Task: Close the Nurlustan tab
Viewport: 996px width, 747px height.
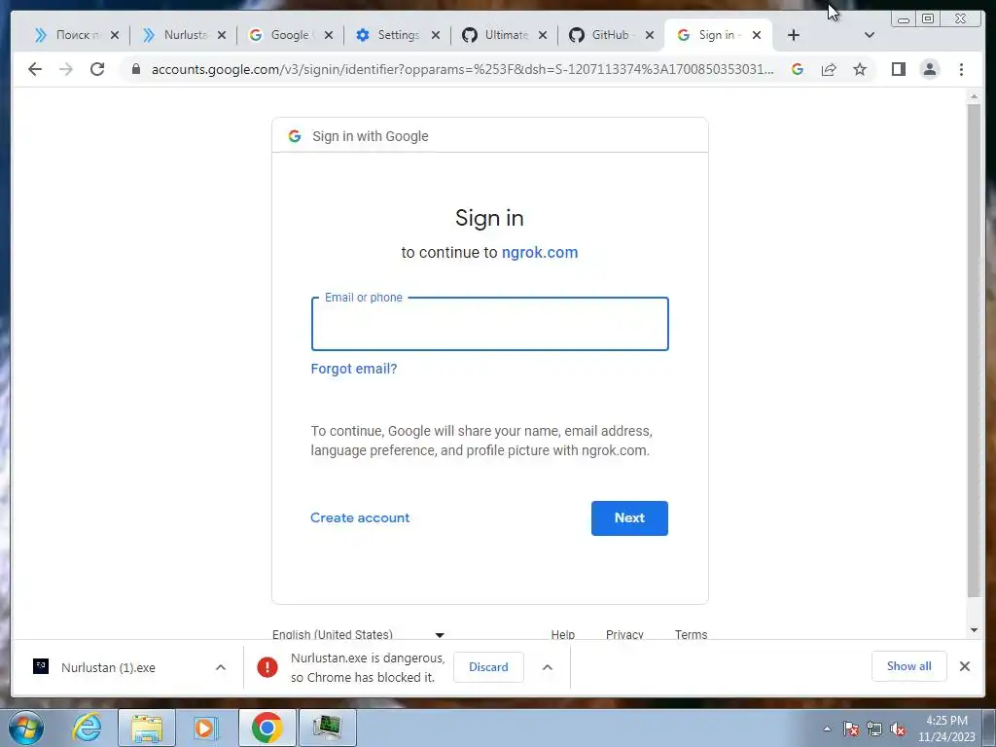Action: [222, 36]
